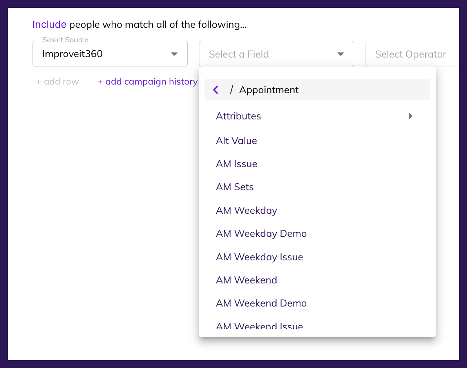The image size is (467, 368).
Task: Click add campaign history
Action: point(147,81)
